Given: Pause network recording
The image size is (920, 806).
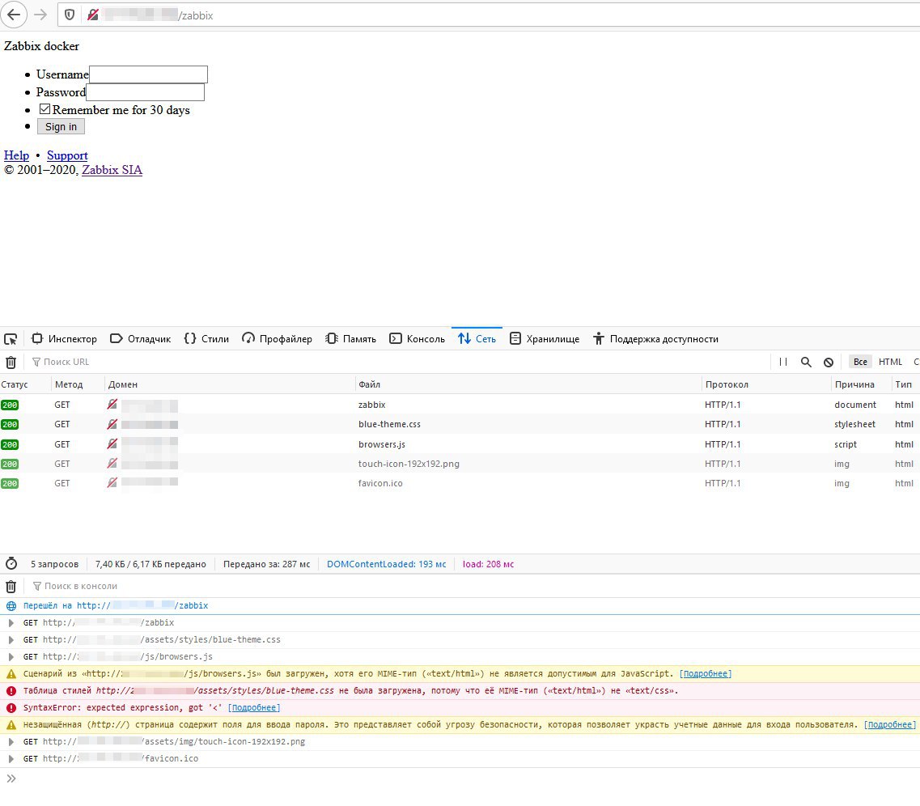Looking at the screenshot, I should (783, 362).
